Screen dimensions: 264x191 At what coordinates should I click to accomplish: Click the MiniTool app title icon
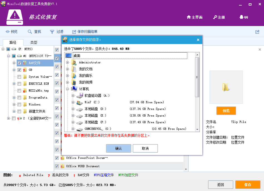pos(3,4)
